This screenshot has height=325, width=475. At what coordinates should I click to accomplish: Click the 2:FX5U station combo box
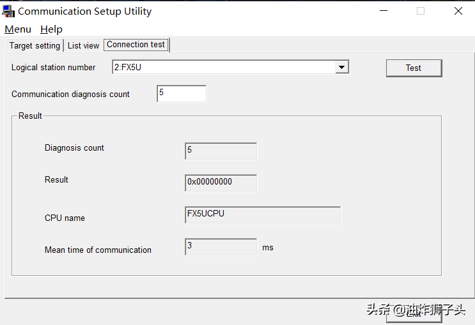coord(224,67)
